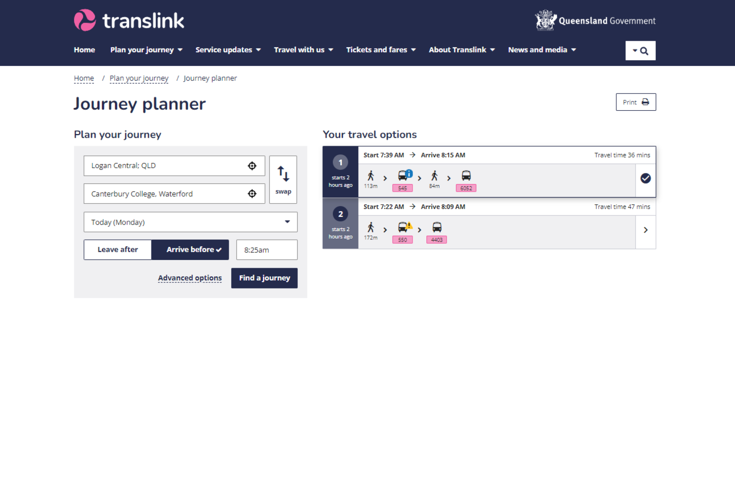
Task: Open the Tickets and fares dropdown menu
Action: tap(380, 50)
